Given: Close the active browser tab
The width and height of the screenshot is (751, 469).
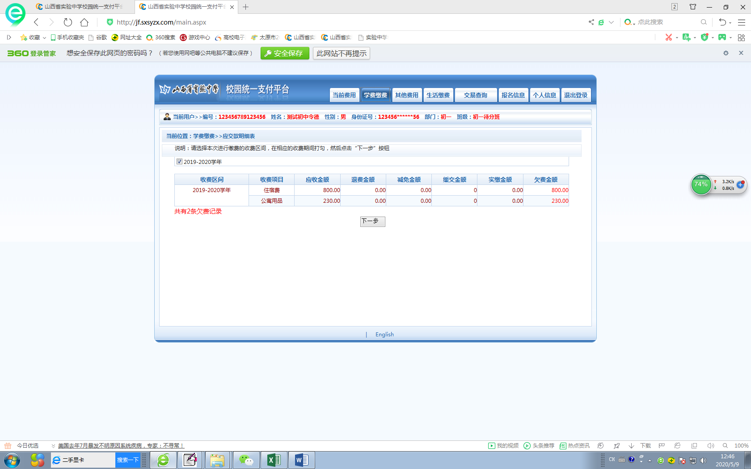Looking at the screenshot, I should [232, 7].
